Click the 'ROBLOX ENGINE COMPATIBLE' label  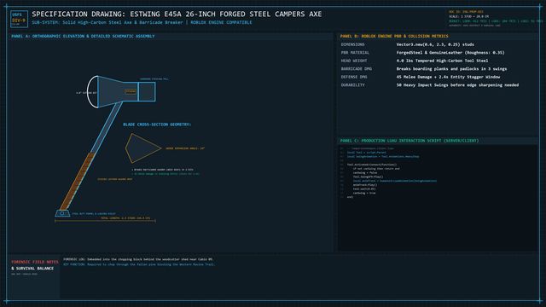tap(221, 22)
